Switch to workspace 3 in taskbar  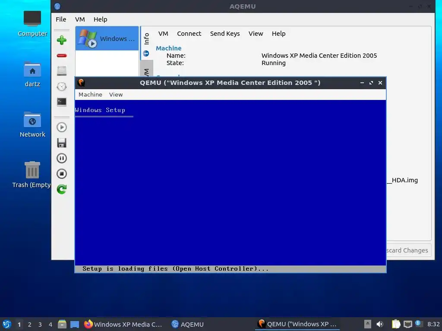(40, 325)
